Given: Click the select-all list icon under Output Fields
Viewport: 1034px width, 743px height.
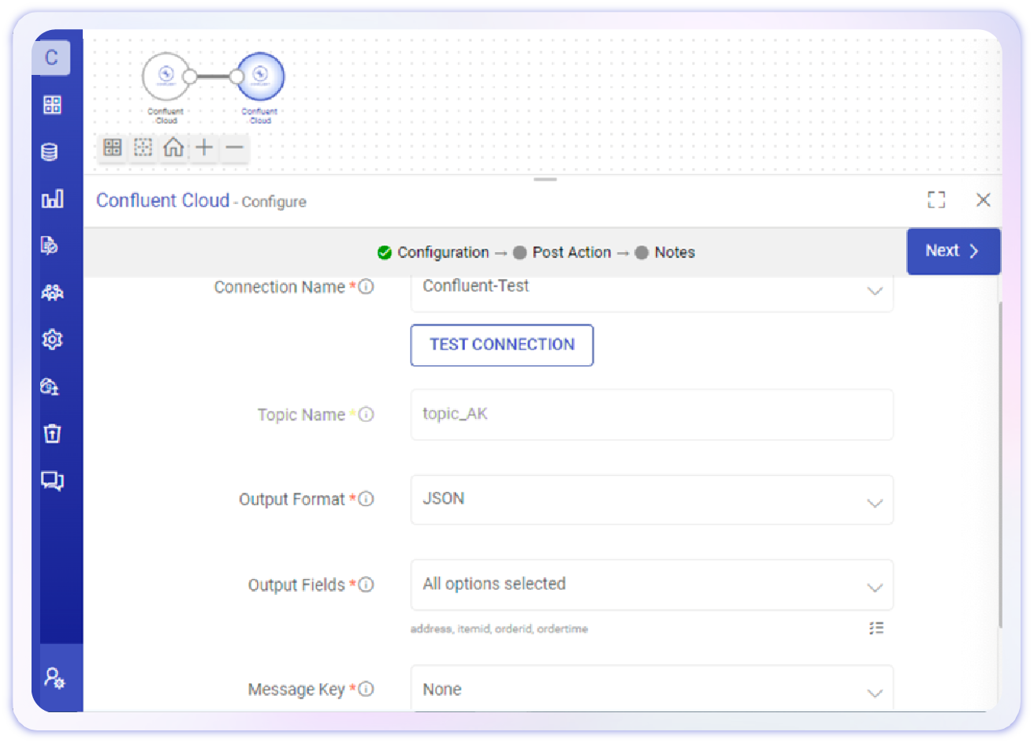Looking at the screenshot, I should tap(876, 628).
